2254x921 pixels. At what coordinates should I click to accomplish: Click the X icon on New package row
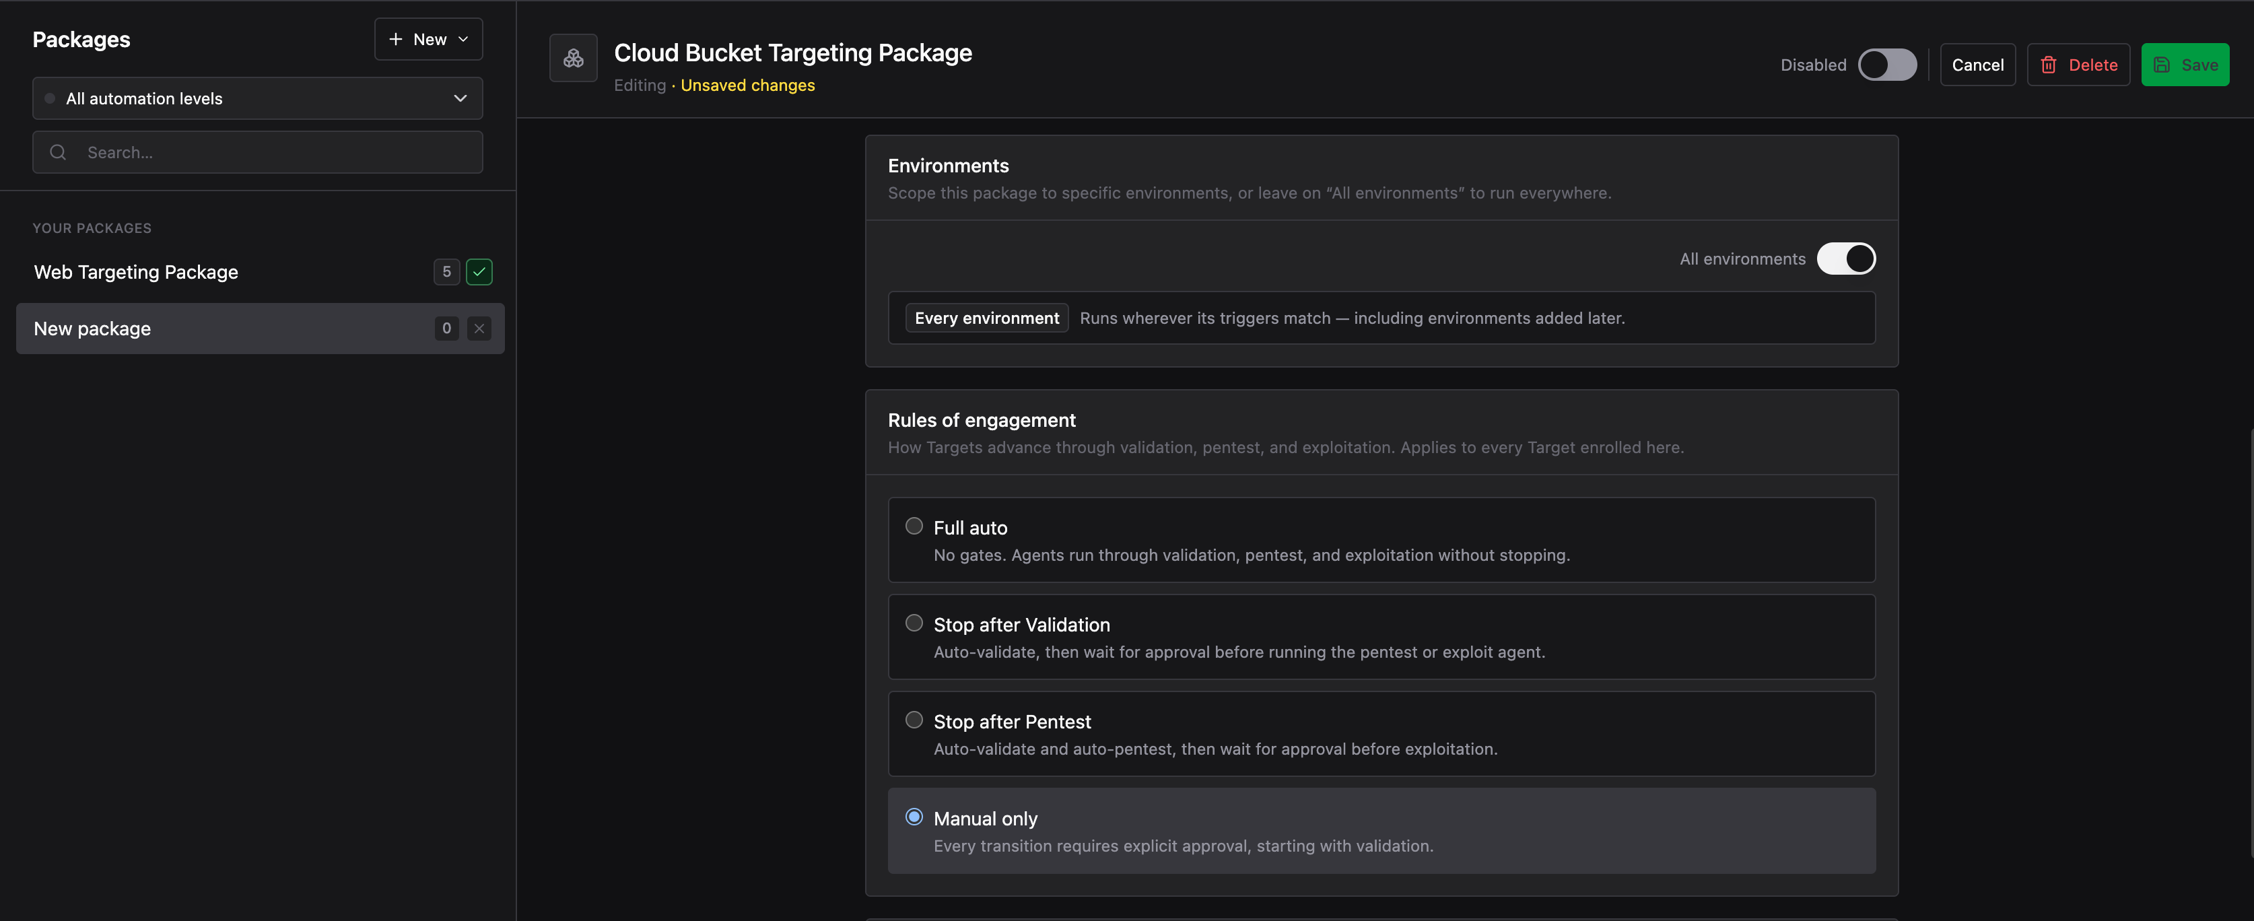[479, 329]
